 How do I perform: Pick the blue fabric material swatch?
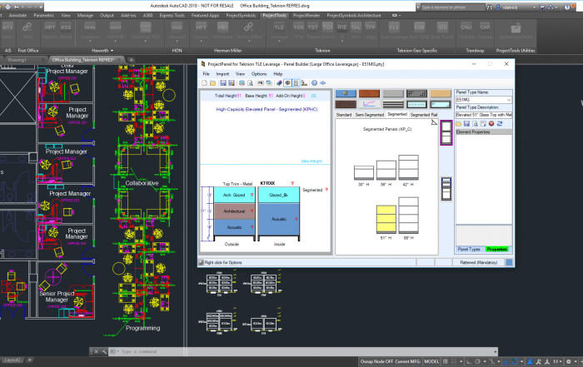tap(346, 93)
